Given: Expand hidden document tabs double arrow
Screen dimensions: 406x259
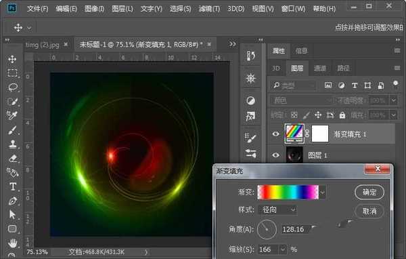Looking at the screenshot, I should click(x=233, y=44).
